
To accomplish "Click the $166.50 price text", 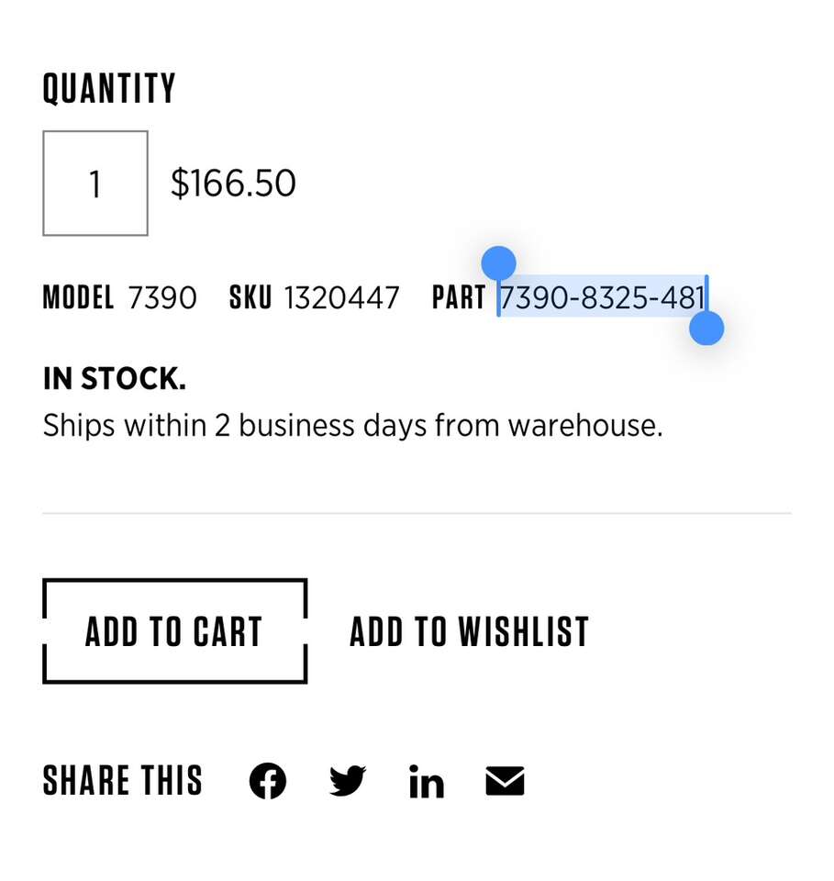I will (233, 184).
